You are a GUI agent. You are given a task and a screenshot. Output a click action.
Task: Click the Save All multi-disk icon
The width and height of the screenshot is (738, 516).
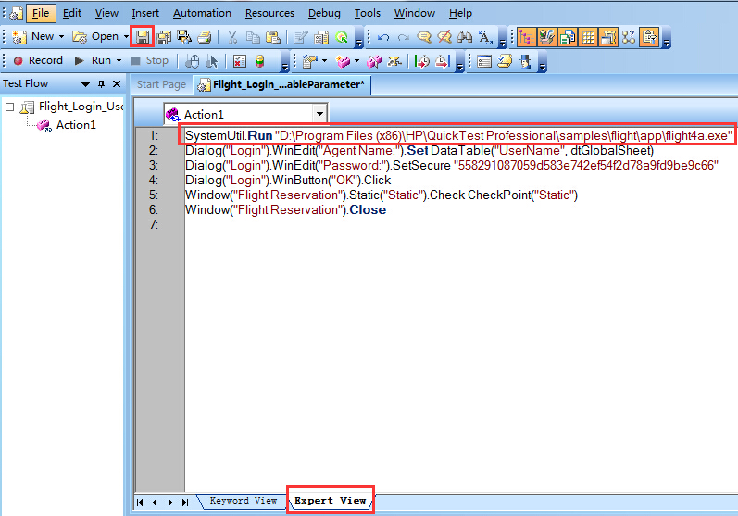click(x=164, y=37)
